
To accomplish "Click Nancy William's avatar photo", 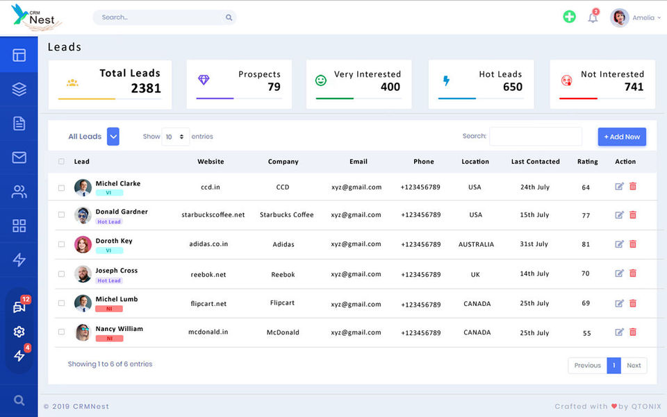I will [83, 332].
